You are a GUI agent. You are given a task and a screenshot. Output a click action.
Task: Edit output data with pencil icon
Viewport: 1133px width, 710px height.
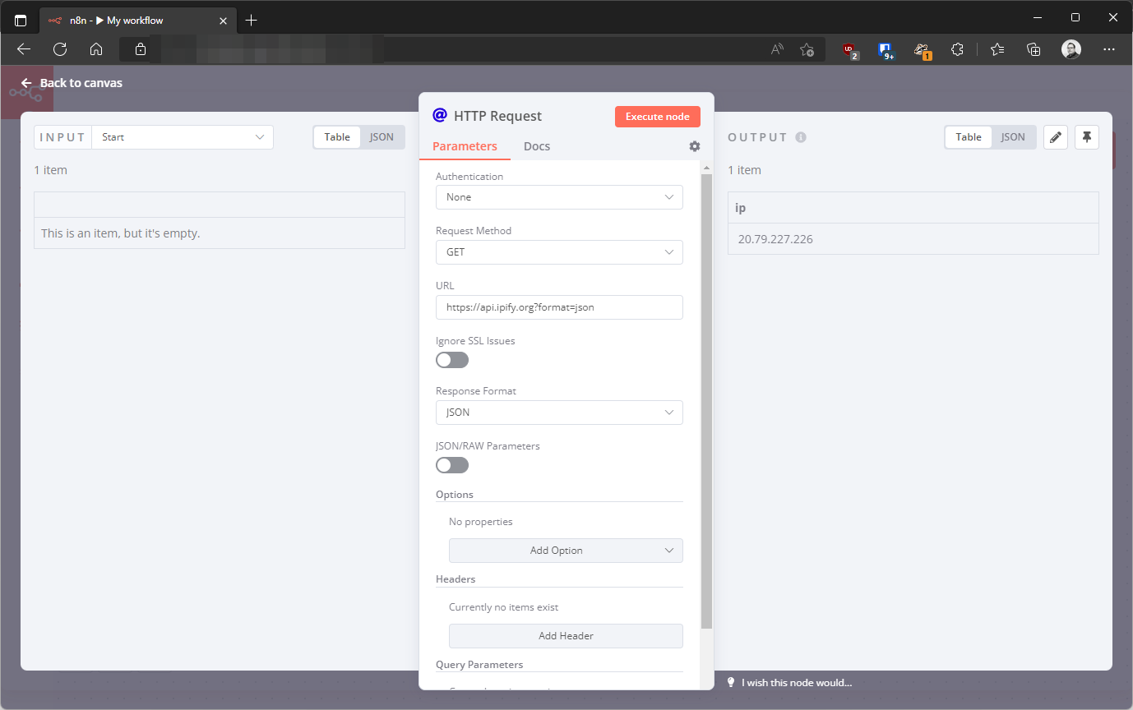coord(1056,137)
